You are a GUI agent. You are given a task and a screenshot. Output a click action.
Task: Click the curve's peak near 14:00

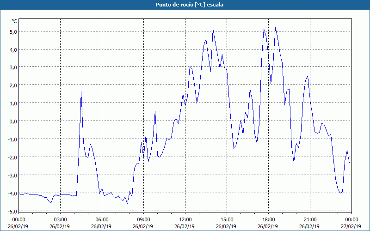213,29
